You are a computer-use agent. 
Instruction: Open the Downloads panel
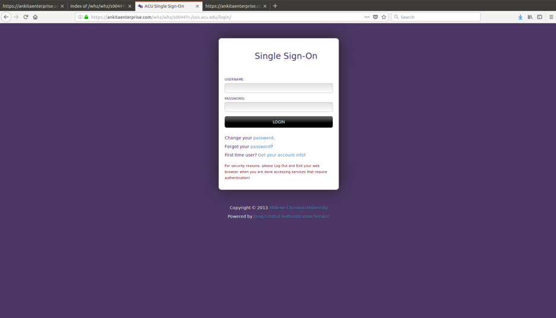pos(520,17)
